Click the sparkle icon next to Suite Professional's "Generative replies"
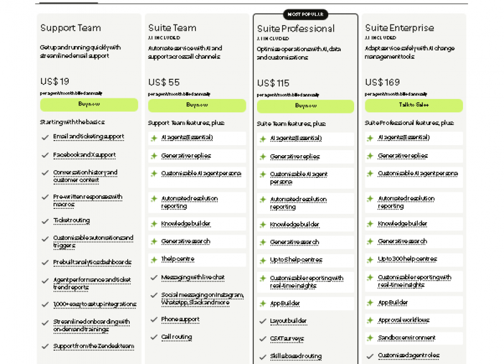504x364 pixels. tap(262, 156)
